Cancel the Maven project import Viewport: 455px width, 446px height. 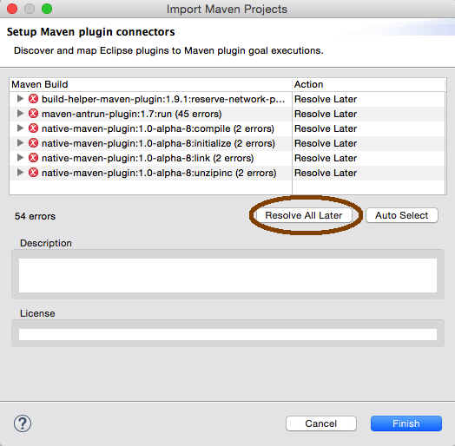click(x=321, y=423)
